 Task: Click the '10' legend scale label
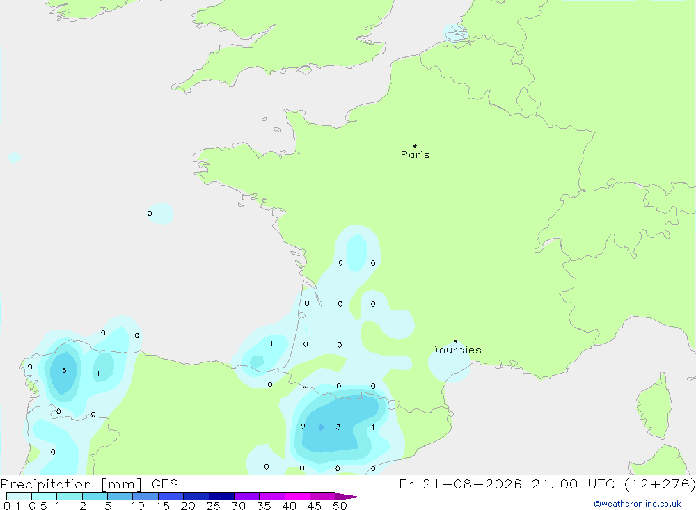(x=138, y=506)
